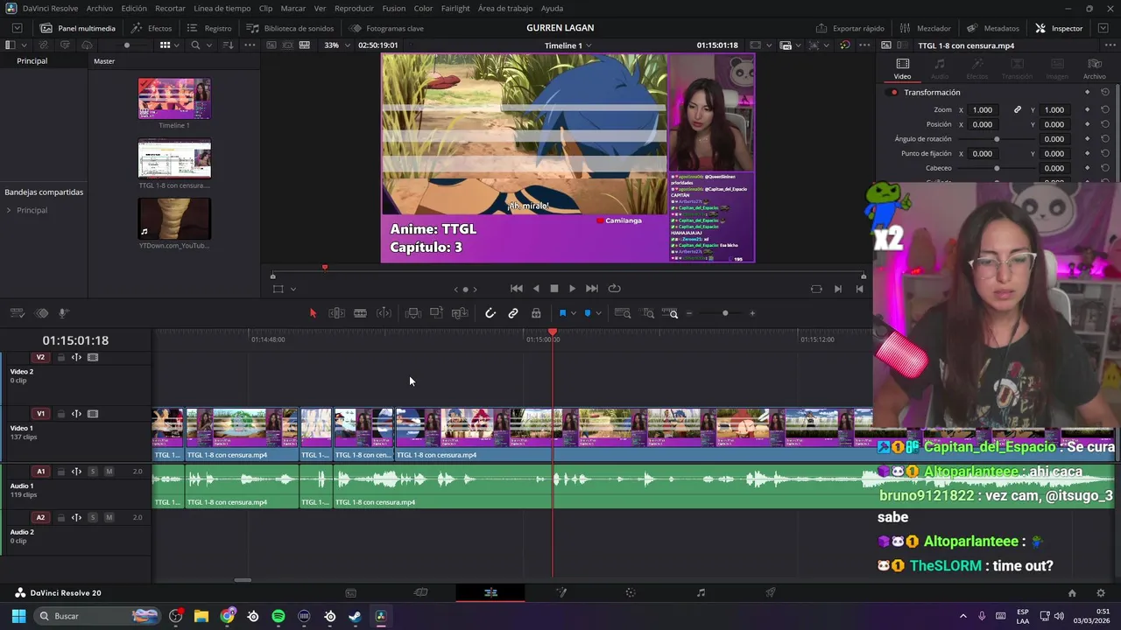Open Project Settings gear icon

[x=1101, y=592]
